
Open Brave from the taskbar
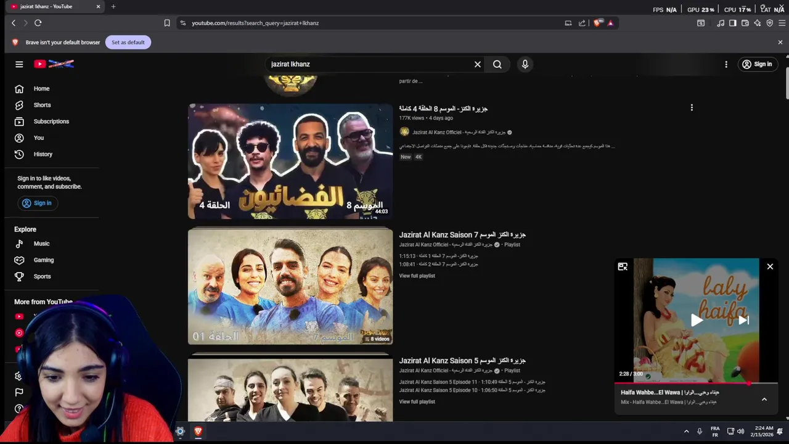(198, 431)
